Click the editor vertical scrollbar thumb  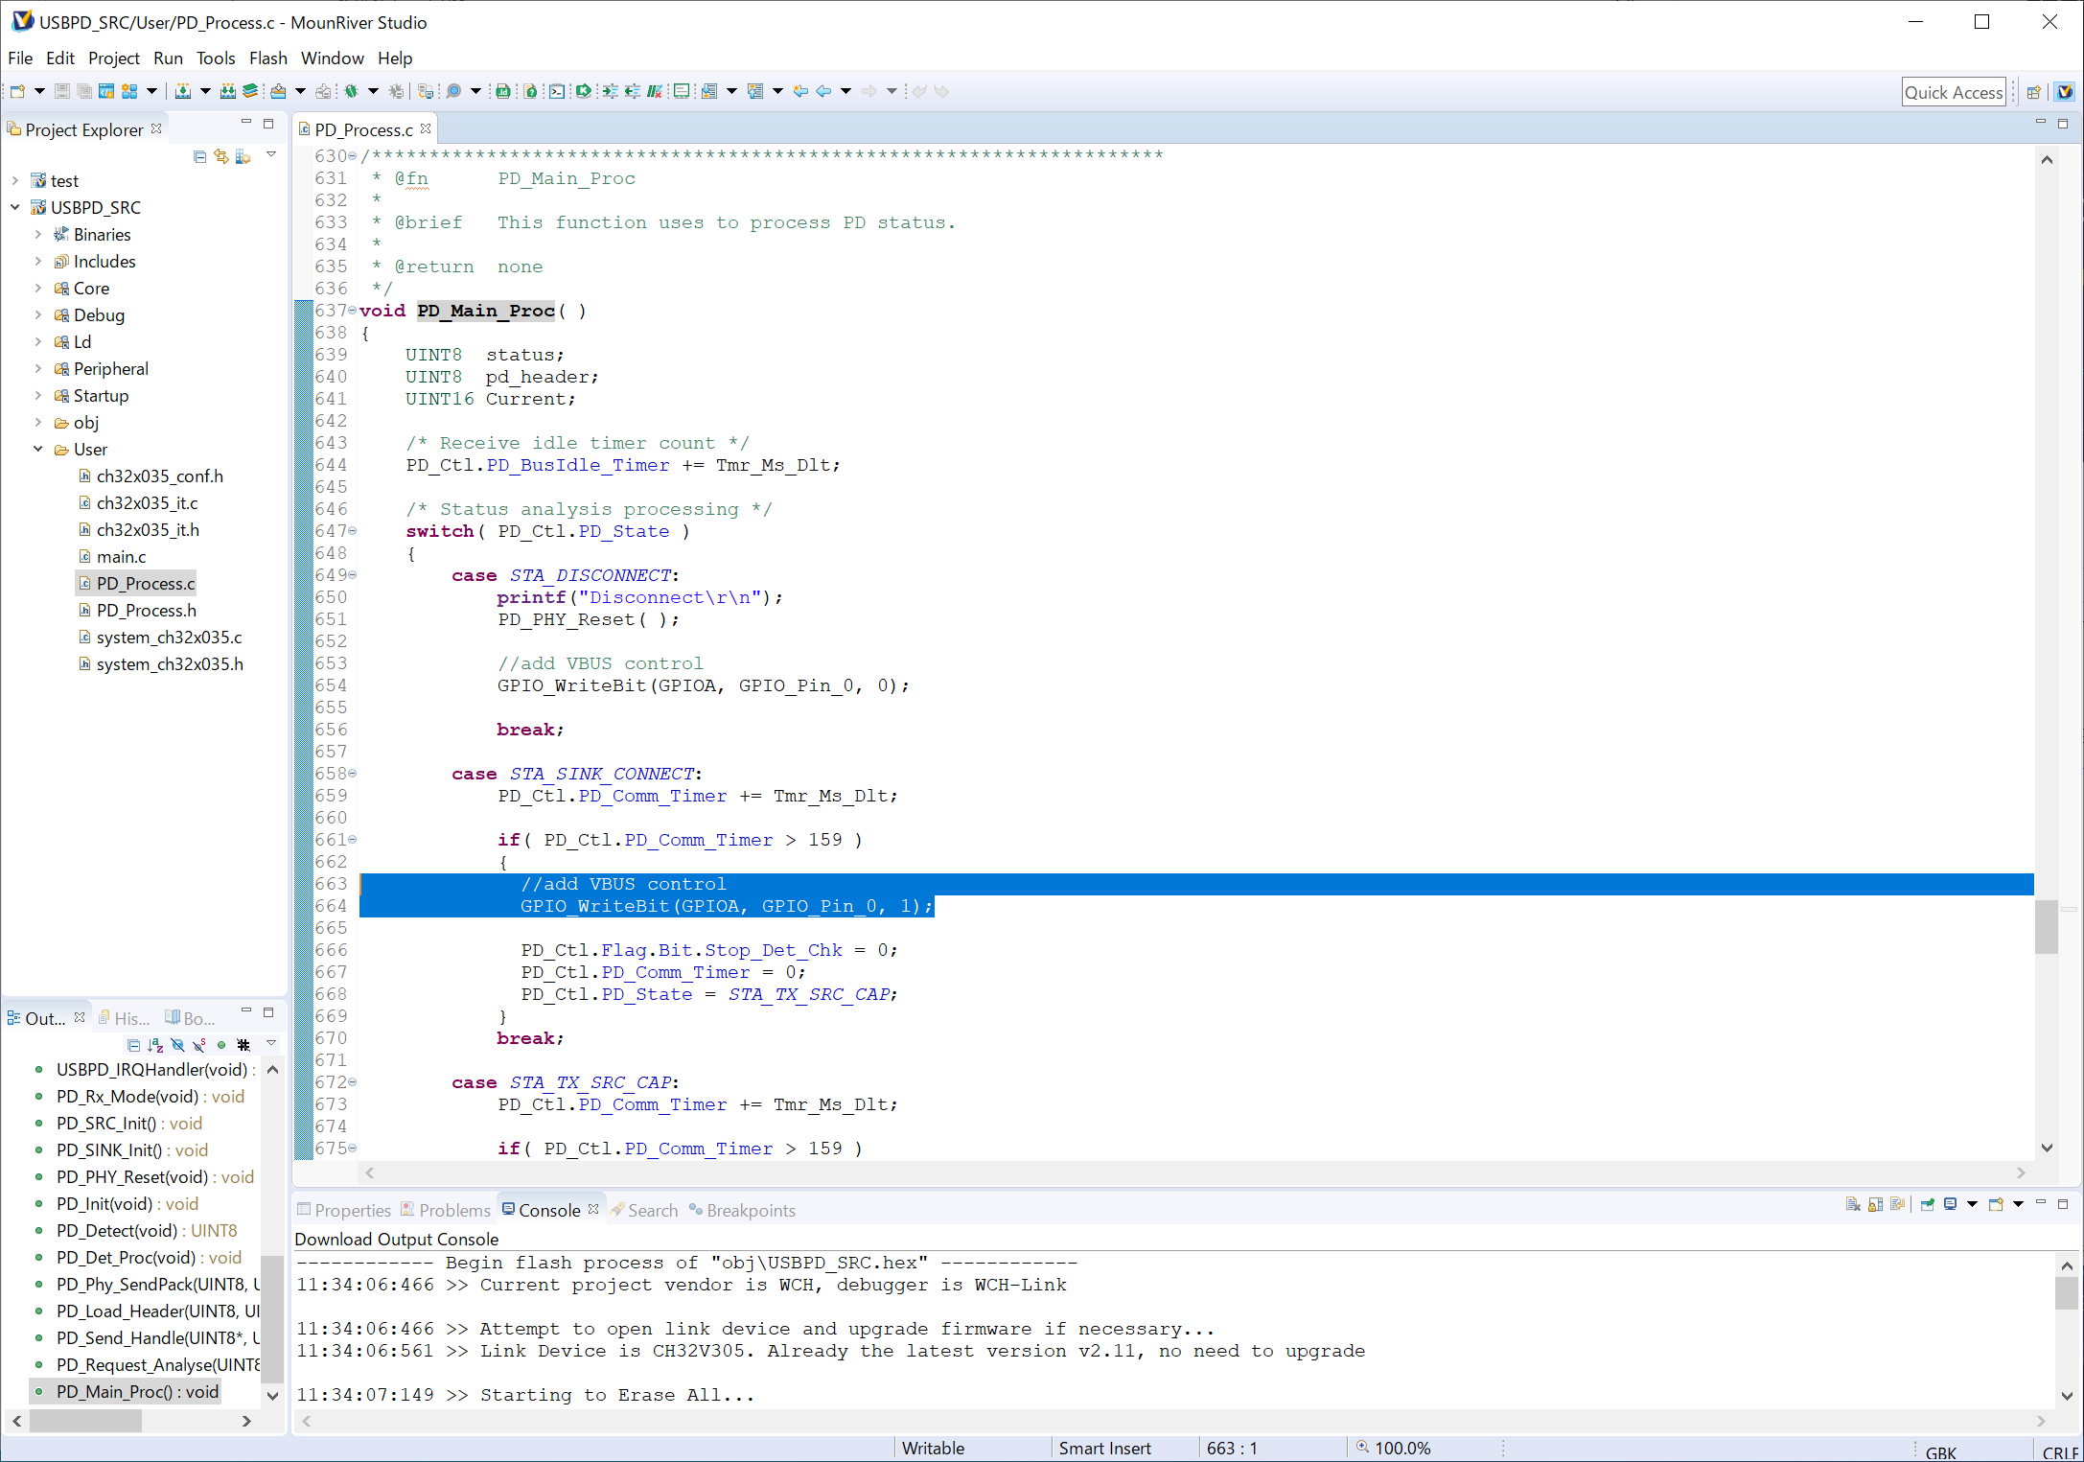pyautogui.click(x=2047, y=927)
